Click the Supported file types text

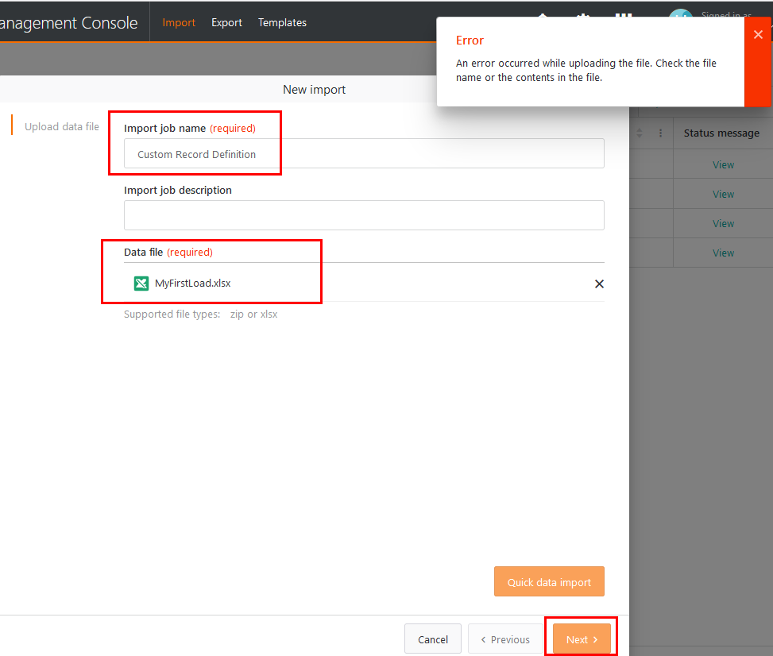[201, 314]
